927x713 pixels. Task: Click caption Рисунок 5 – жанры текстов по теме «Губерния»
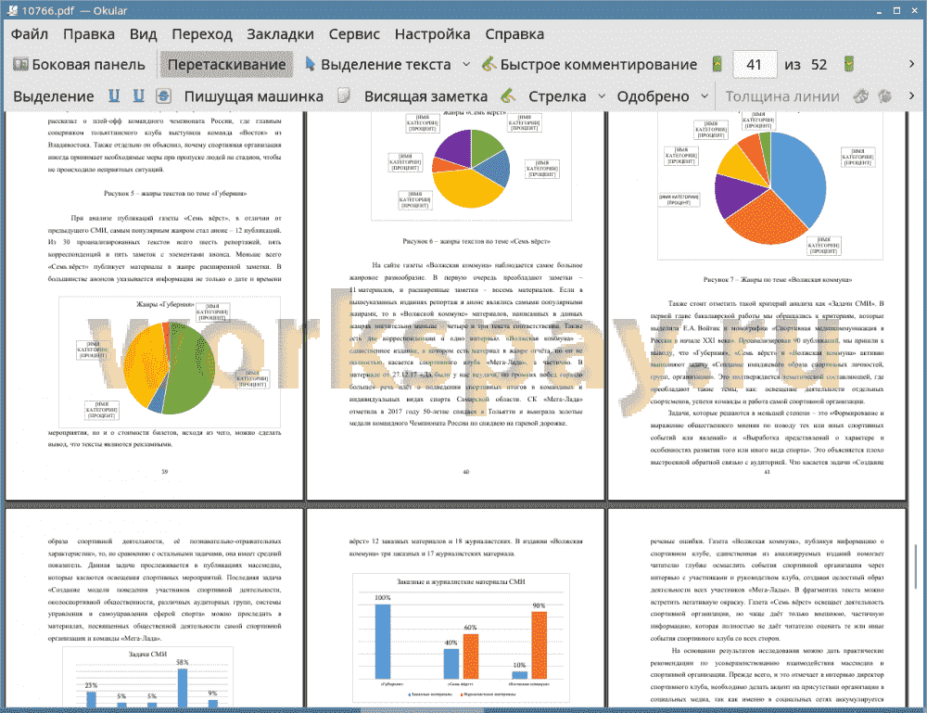pyautogui.click(x=175, y=194)
